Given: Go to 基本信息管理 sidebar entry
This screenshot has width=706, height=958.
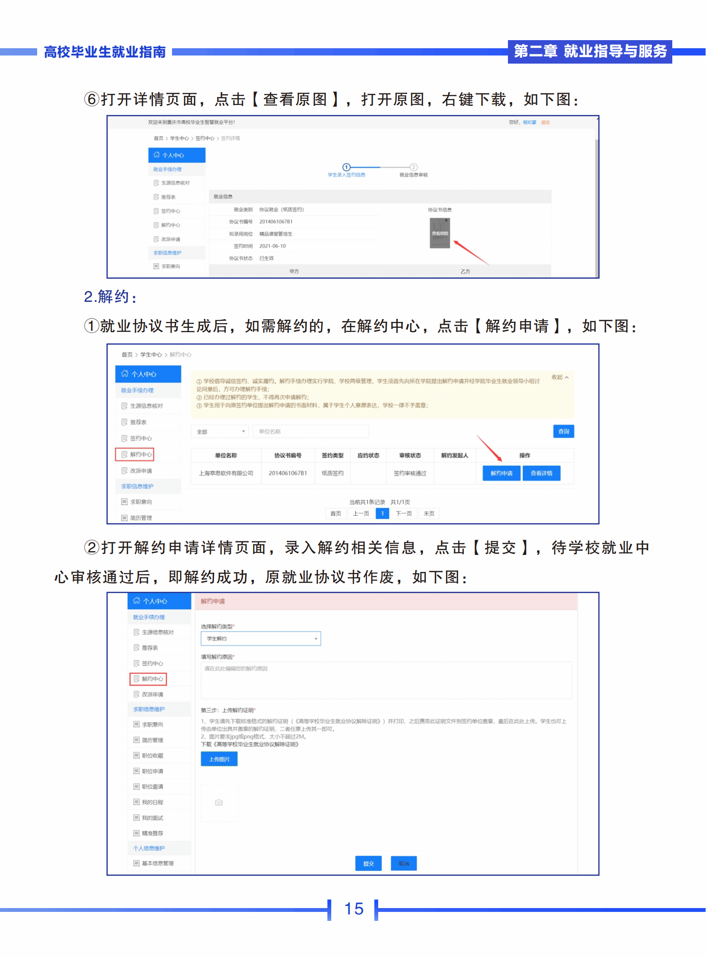Looking at the screenshot, I should tap(157, 863).
